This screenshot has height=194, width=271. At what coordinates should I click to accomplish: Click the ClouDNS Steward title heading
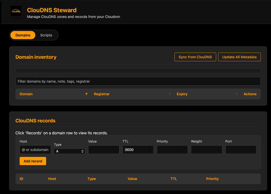[52, 10]
